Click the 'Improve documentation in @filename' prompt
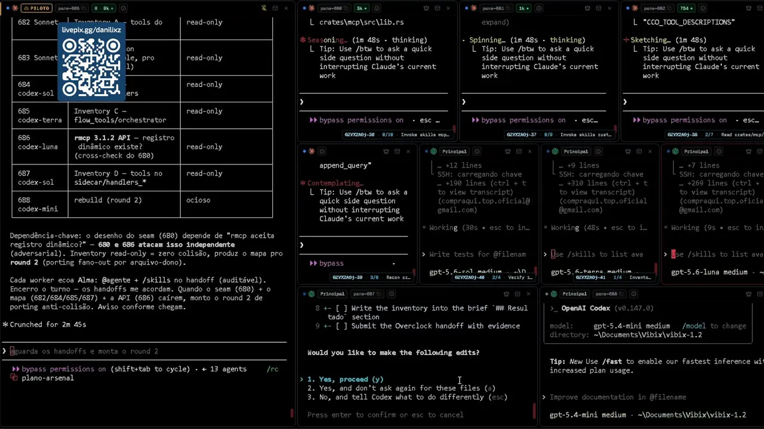764x429 pixels. point(618,397)
